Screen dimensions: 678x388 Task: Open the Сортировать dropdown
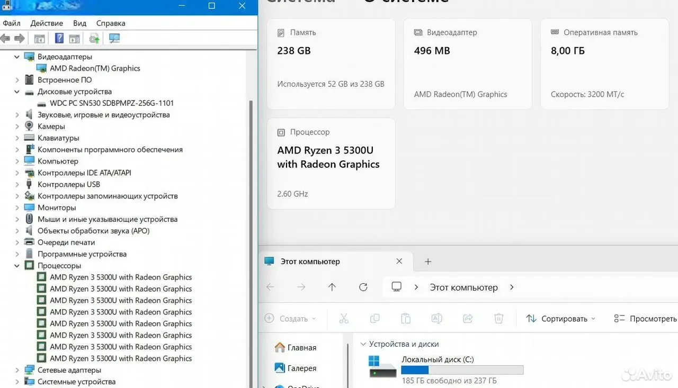(x=560, y=319)
